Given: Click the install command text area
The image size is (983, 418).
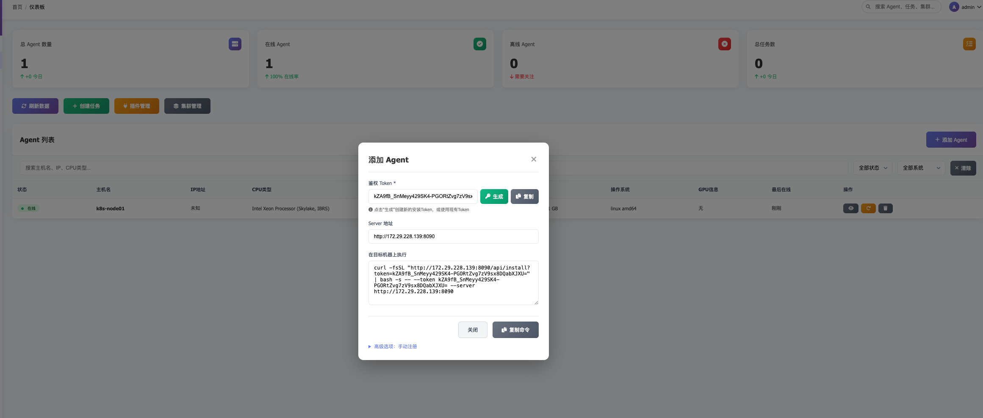Looking at the screenshot, I should tap(453, 283).
